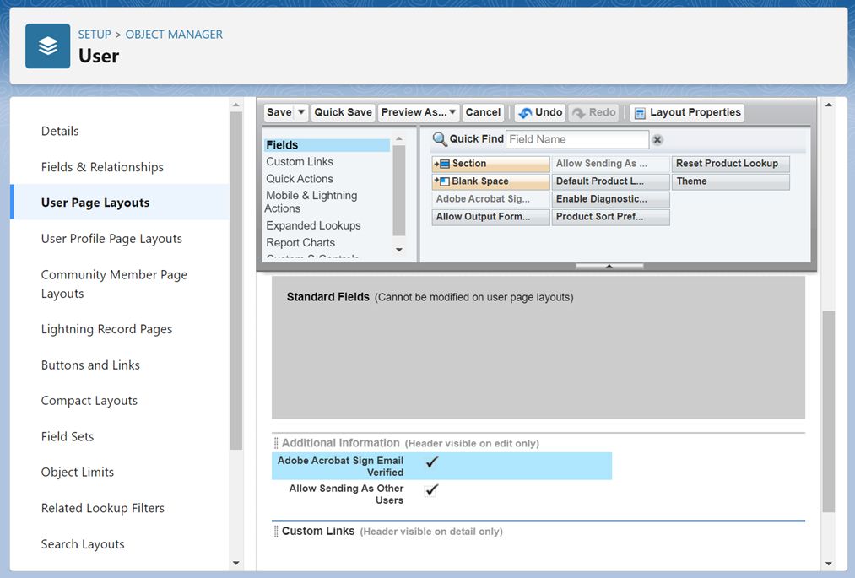Click the palette category list scrollbar thumb
The width and height of the screenshot is (855, 578).
coord(399,191)
